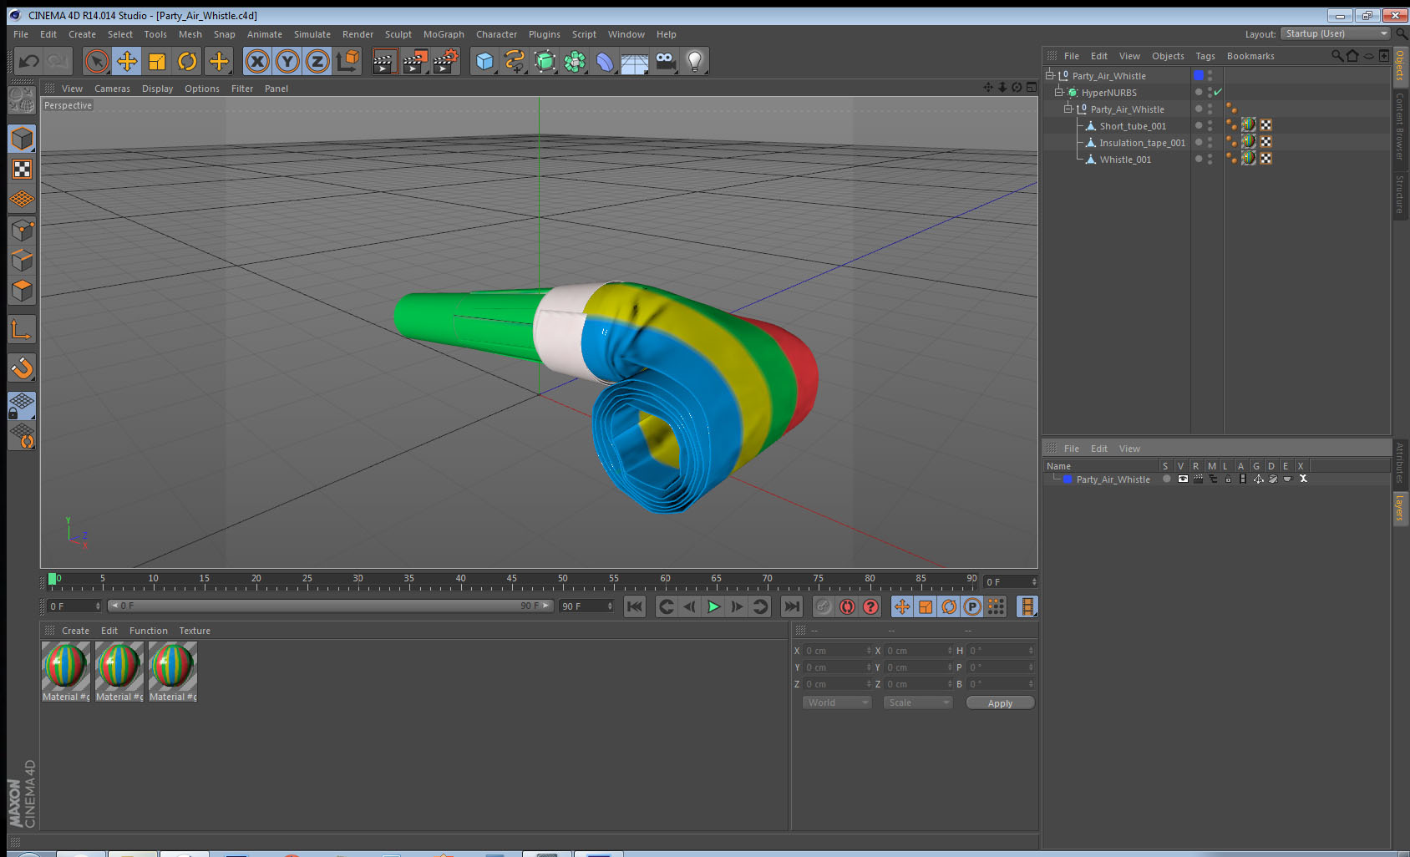Screen dimensions: 1410x857
Task: Open Edit Render Settings
Action: click(x=446, y=61)
